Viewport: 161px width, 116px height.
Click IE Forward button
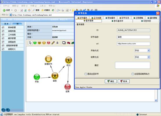15,10
